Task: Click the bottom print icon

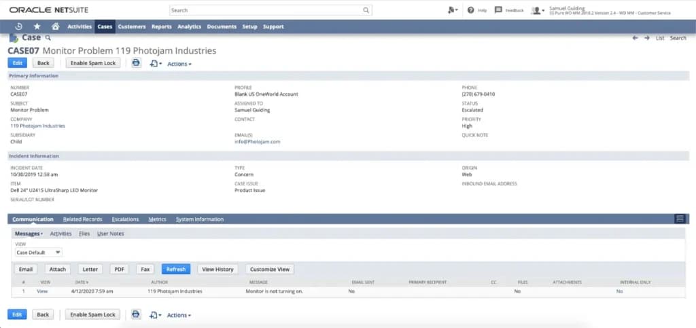Action: point(136,314)
